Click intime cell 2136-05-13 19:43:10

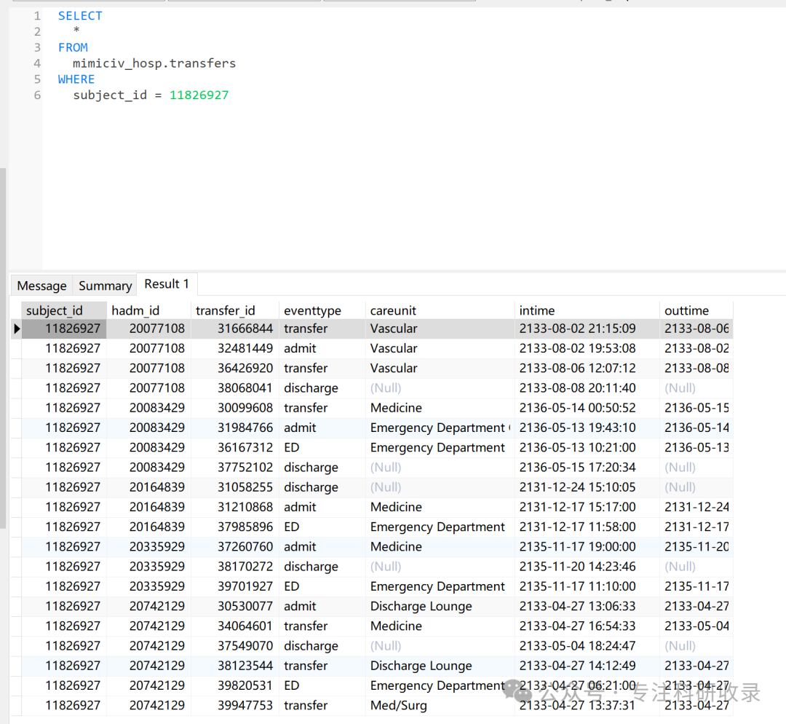pos(587,428)
